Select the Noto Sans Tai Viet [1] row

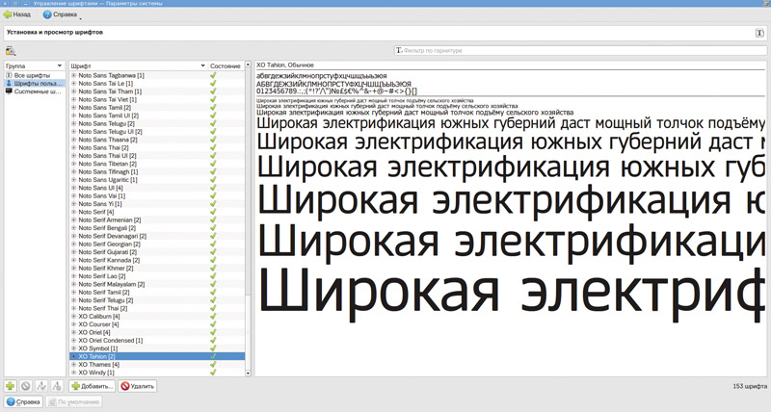point(157,100)
